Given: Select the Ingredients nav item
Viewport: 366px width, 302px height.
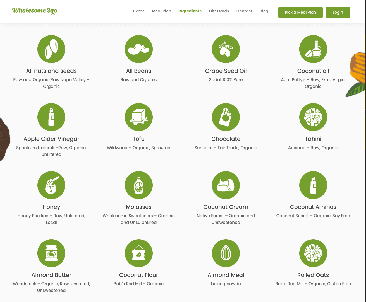Looking at the screenshot, I should click(190, 11).
